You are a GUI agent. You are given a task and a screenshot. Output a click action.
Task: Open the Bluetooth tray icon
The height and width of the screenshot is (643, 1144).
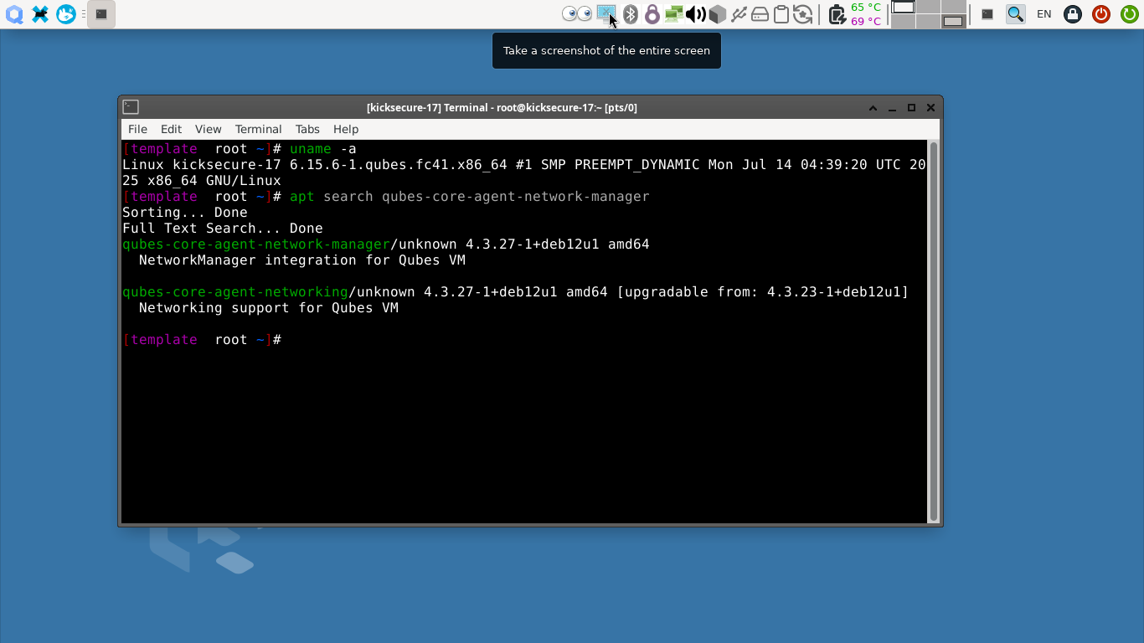tap(631, 14)
